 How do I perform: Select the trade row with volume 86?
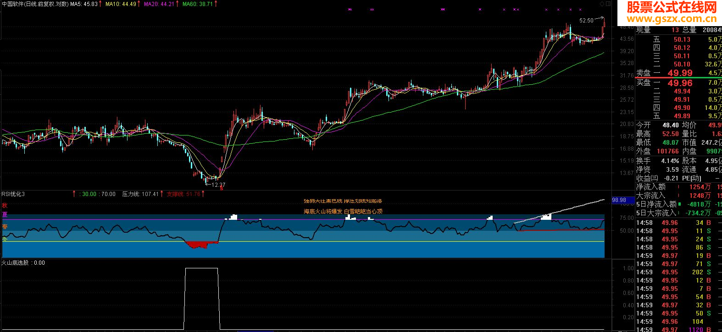(x=678, y=247)
